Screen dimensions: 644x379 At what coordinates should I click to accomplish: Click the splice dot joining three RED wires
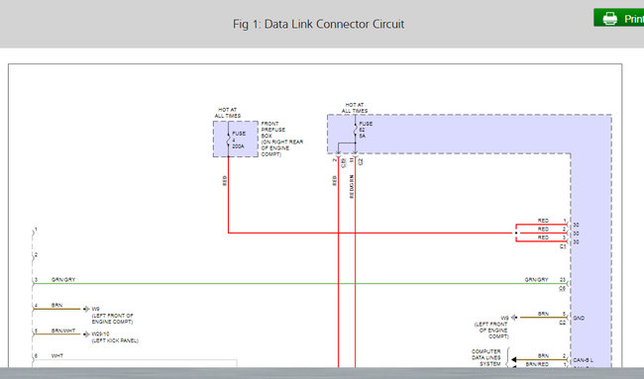tap(516, 233)
